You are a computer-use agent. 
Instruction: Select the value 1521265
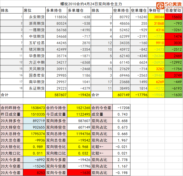(79, 108)
